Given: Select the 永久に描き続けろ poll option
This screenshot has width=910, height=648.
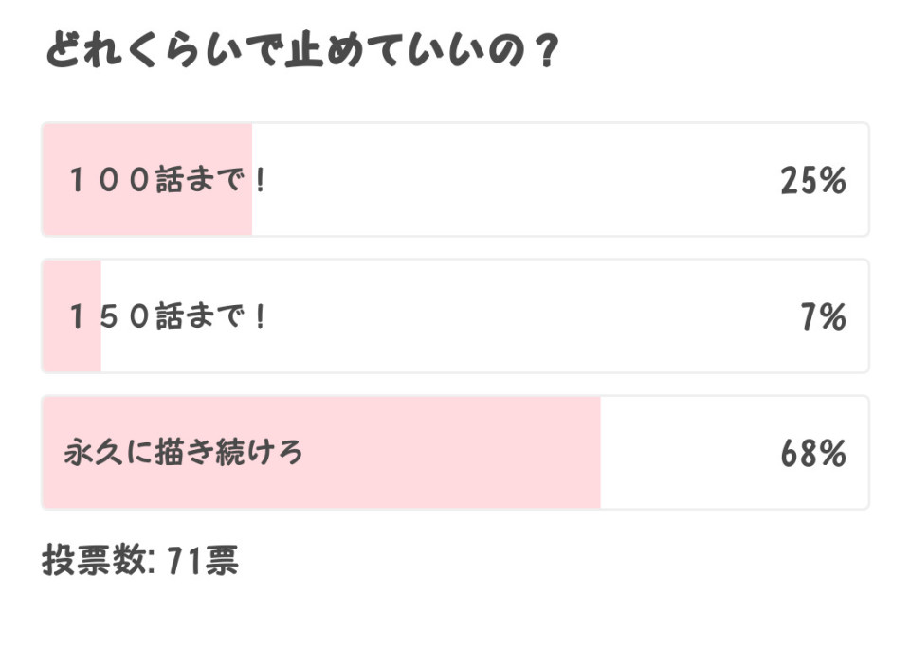Looking at the screenshot, I should [455, 453].
